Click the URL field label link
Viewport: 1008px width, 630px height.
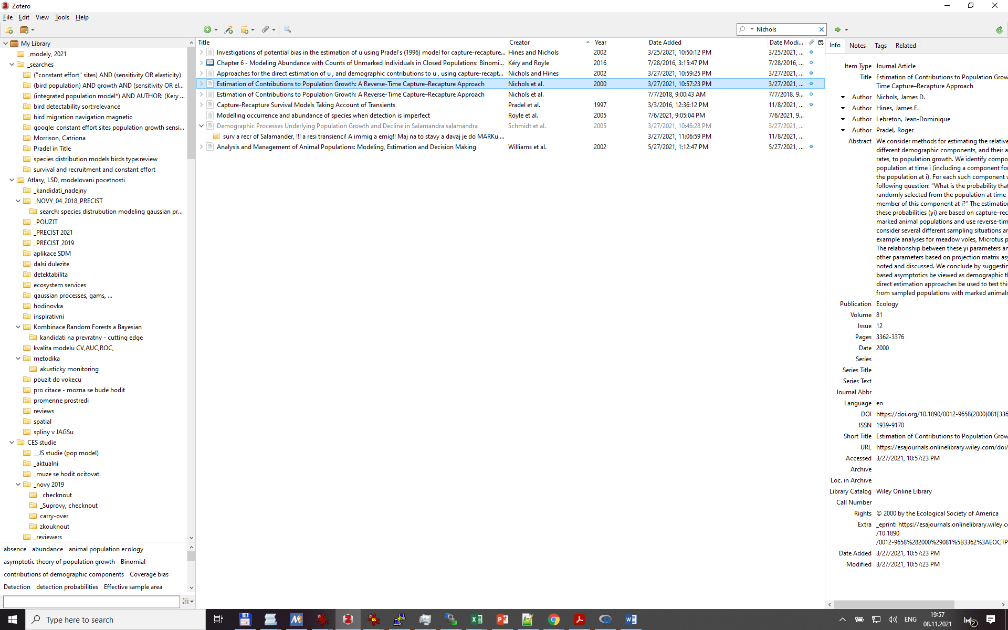pyautogui.click(x=866, y=447)
